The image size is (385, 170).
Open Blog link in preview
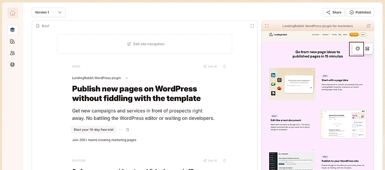340,34
